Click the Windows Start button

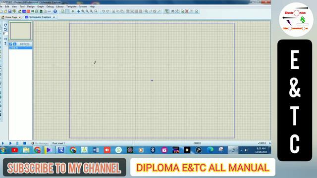tap(3, 150)
